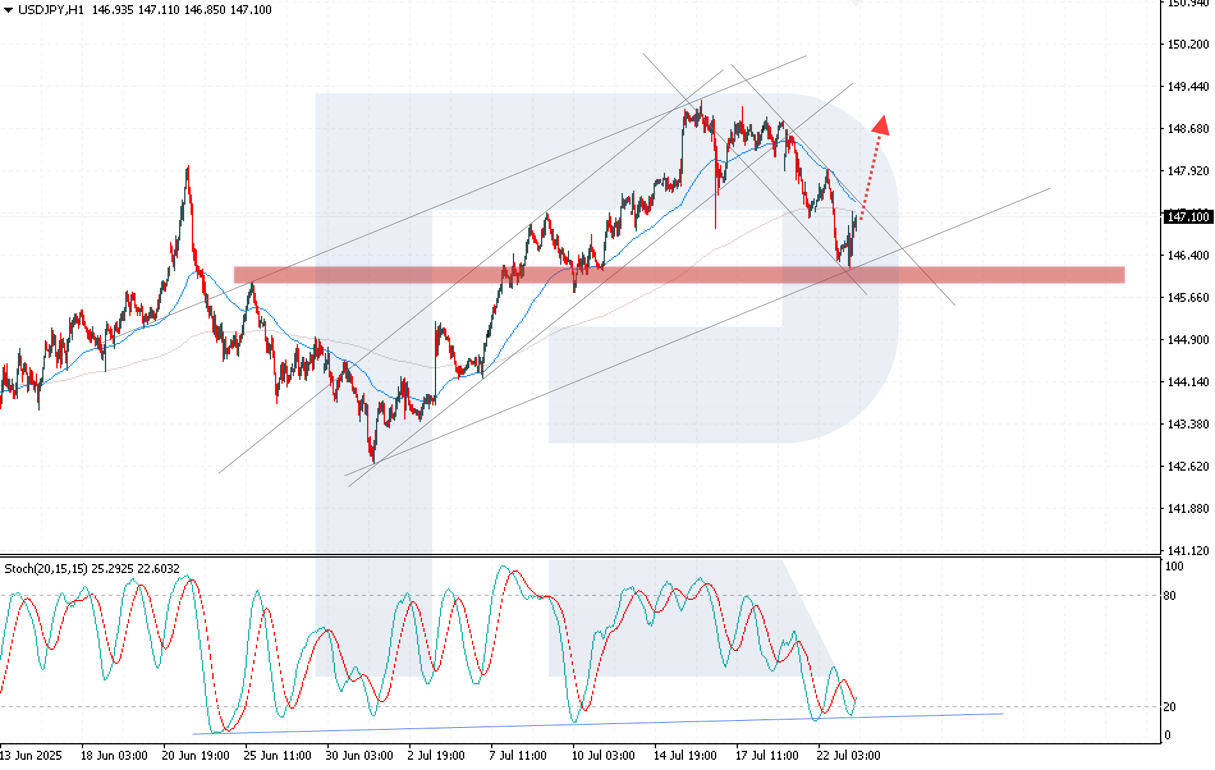Click the red horizontal support zone band
This screenshot has width=1215, height=770.
coord(679,275)
